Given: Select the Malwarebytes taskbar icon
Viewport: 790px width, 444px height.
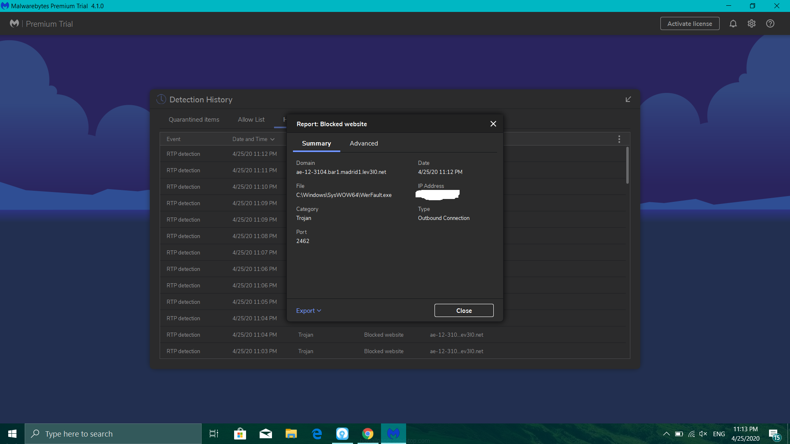Looking at the screenshot, I should click(x=393, y=434).
